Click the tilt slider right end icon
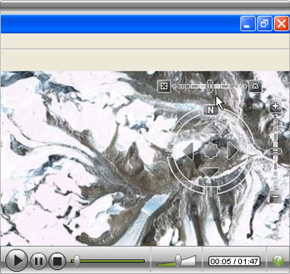Viewport: 290px width, 274px height. [255, 86]
